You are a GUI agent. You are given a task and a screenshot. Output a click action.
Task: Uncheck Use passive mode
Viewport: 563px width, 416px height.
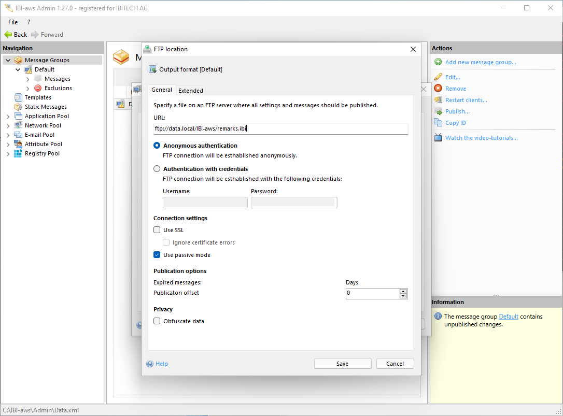pos(157,255)
